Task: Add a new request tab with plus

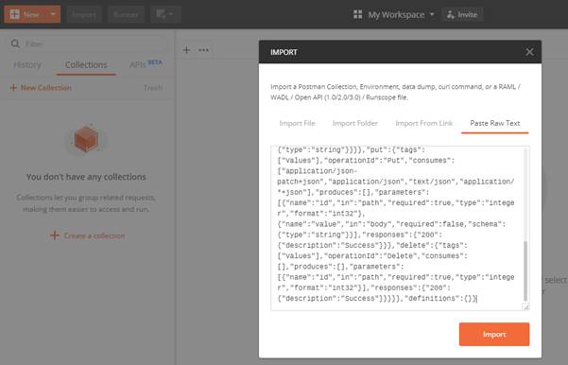Action: [186, 50]
